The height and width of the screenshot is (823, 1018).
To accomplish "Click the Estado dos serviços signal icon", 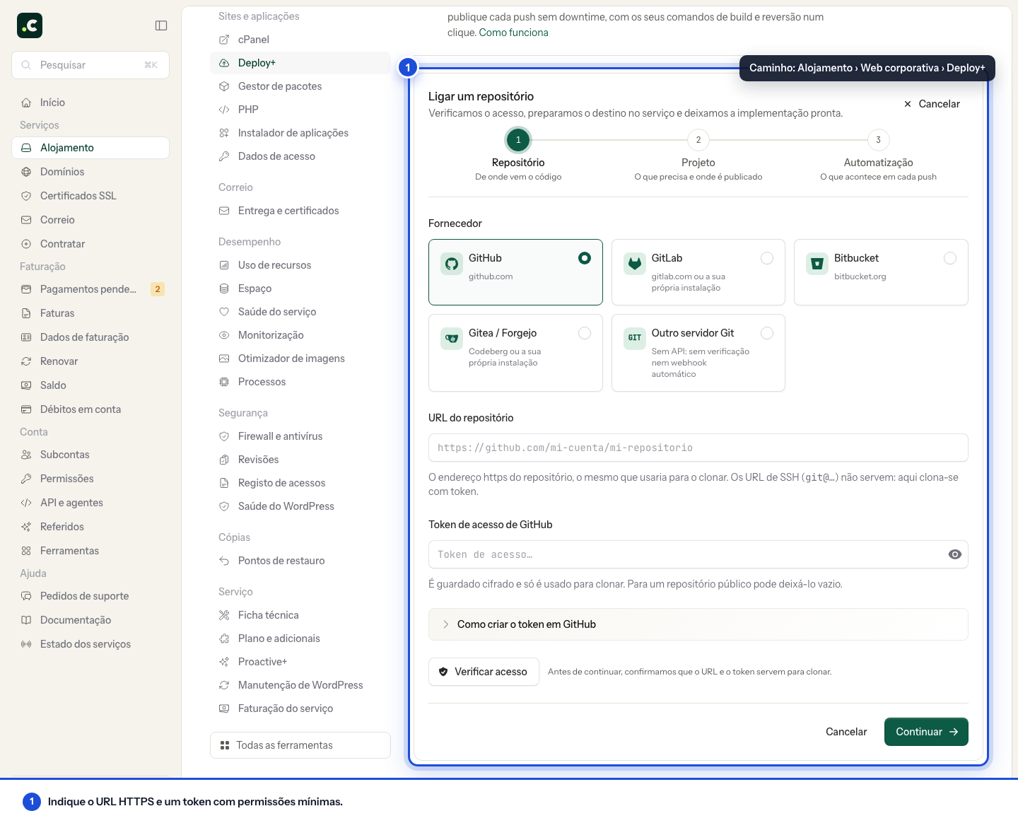I will [26, 644].
